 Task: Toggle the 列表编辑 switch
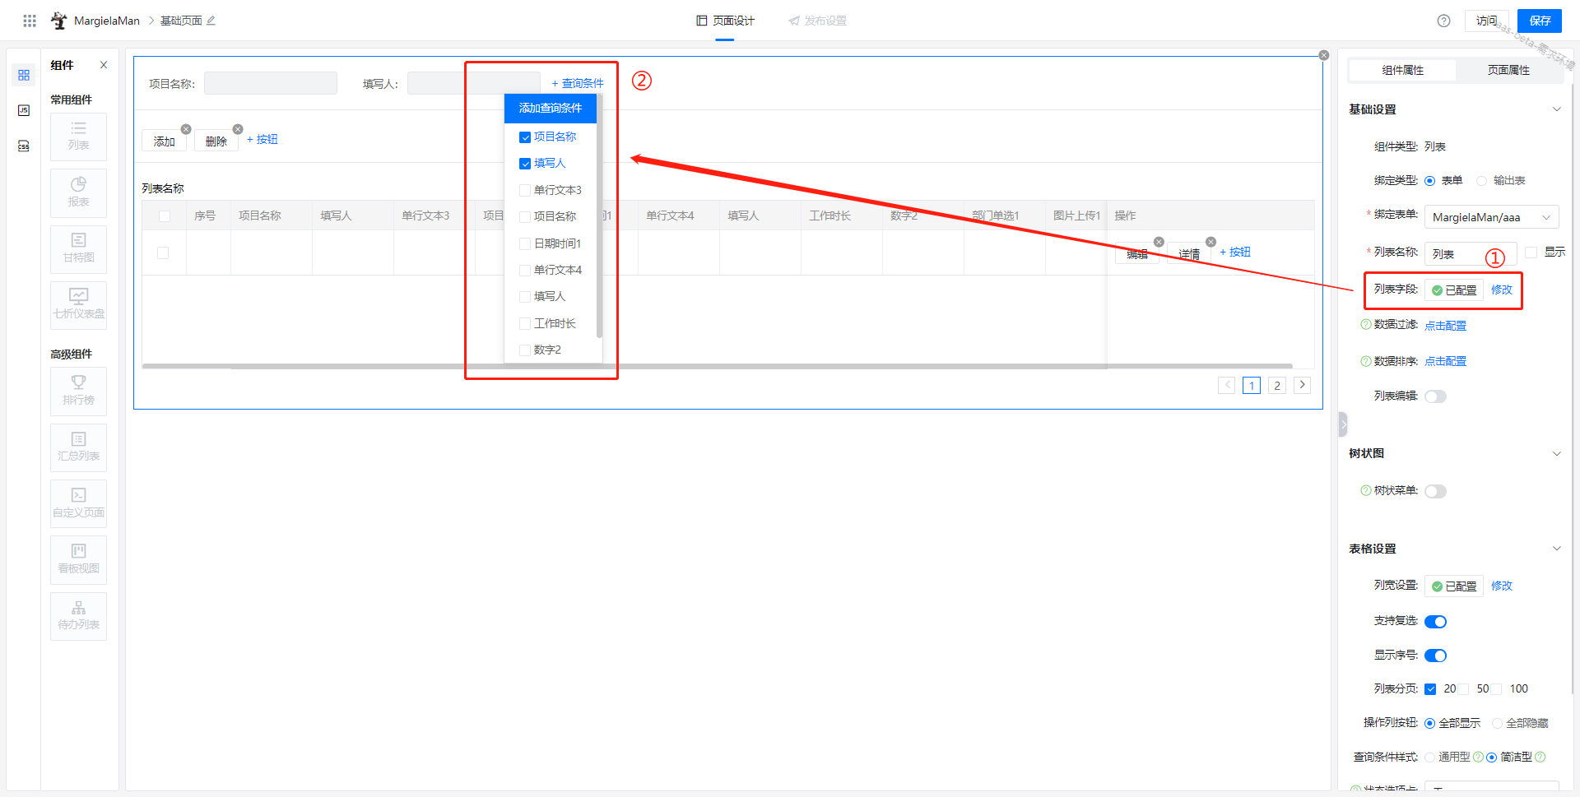click(1436, 396)
